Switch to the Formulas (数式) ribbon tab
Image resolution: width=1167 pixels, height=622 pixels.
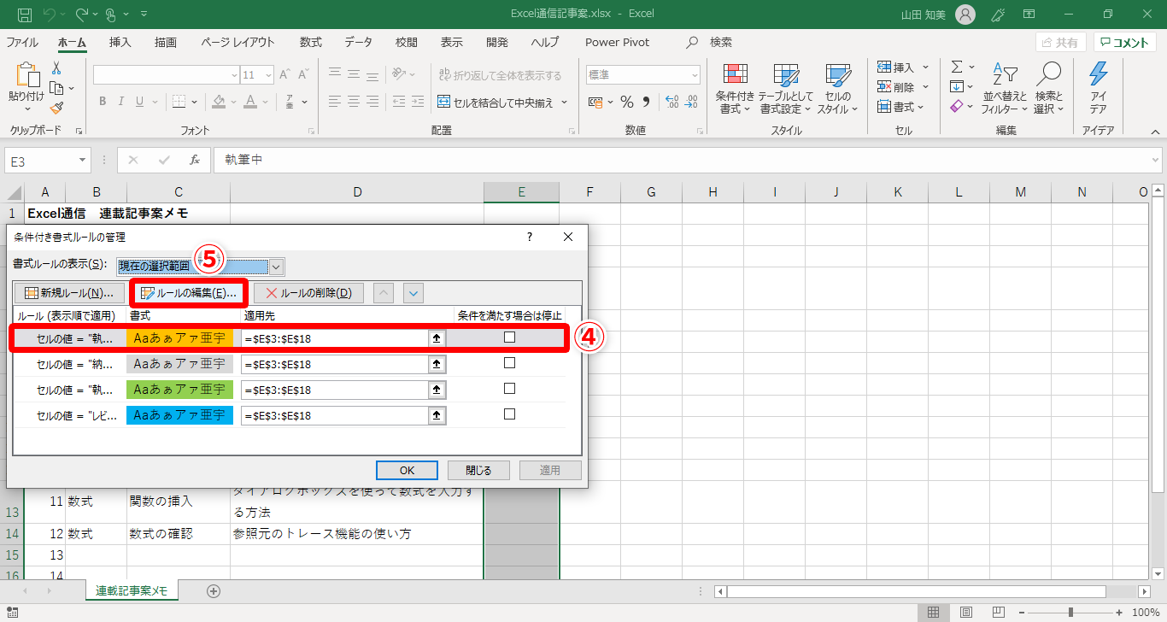click(311, 43)
